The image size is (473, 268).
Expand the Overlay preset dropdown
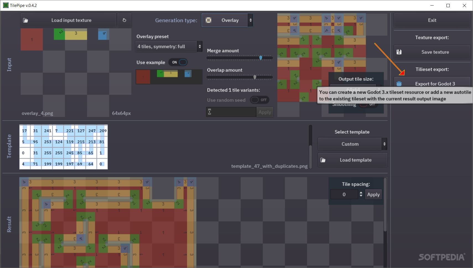[x=169, y=46]
